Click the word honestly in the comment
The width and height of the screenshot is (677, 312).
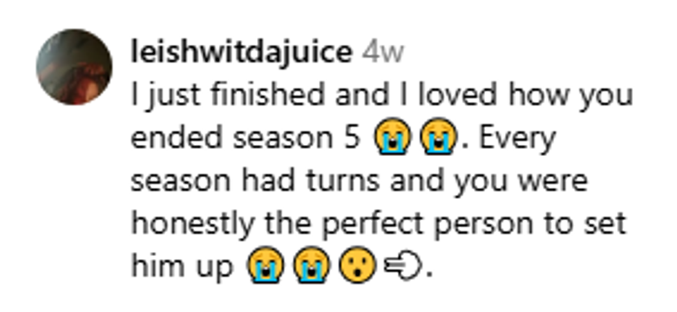(x=192, y=224)
